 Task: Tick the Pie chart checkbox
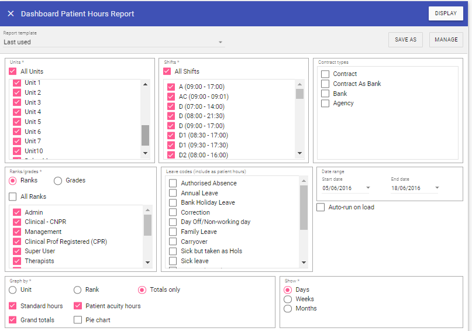point(78,320)
